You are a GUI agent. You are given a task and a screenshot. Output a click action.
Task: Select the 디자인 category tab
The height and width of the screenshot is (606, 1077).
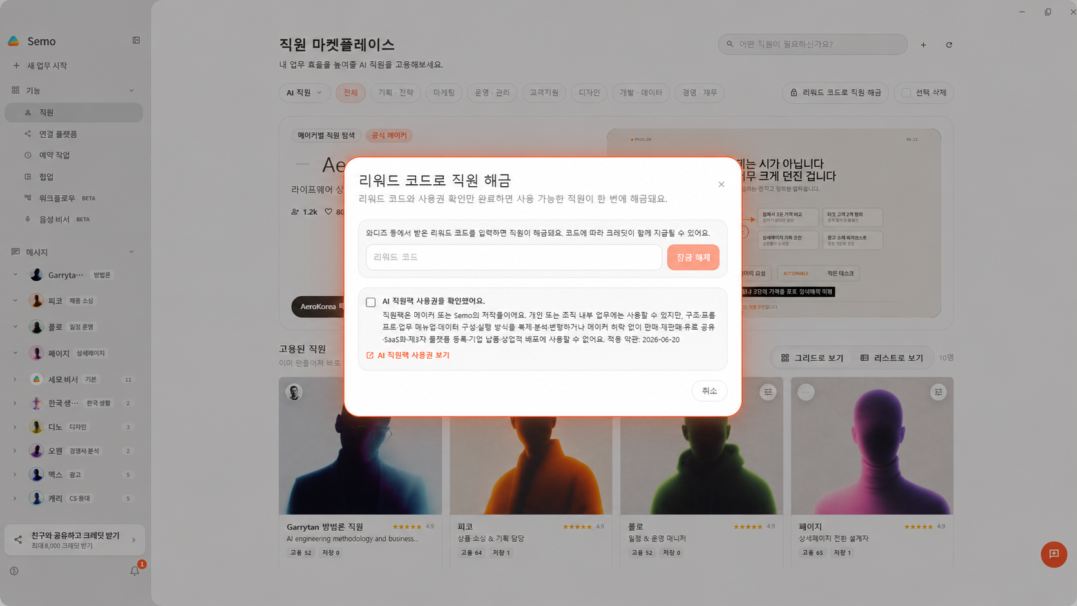click(589, 93)
